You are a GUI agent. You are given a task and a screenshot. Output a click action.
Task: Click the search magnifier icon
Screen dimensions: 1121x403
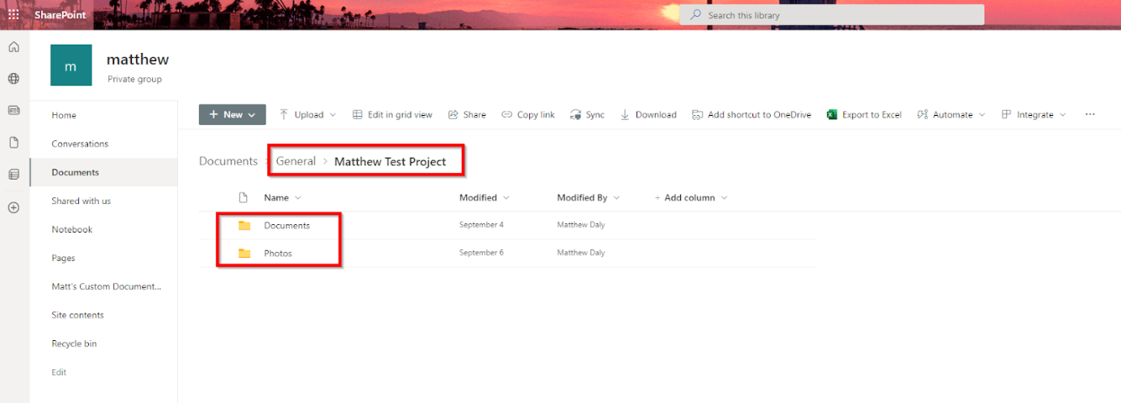[x=696, y=15]
